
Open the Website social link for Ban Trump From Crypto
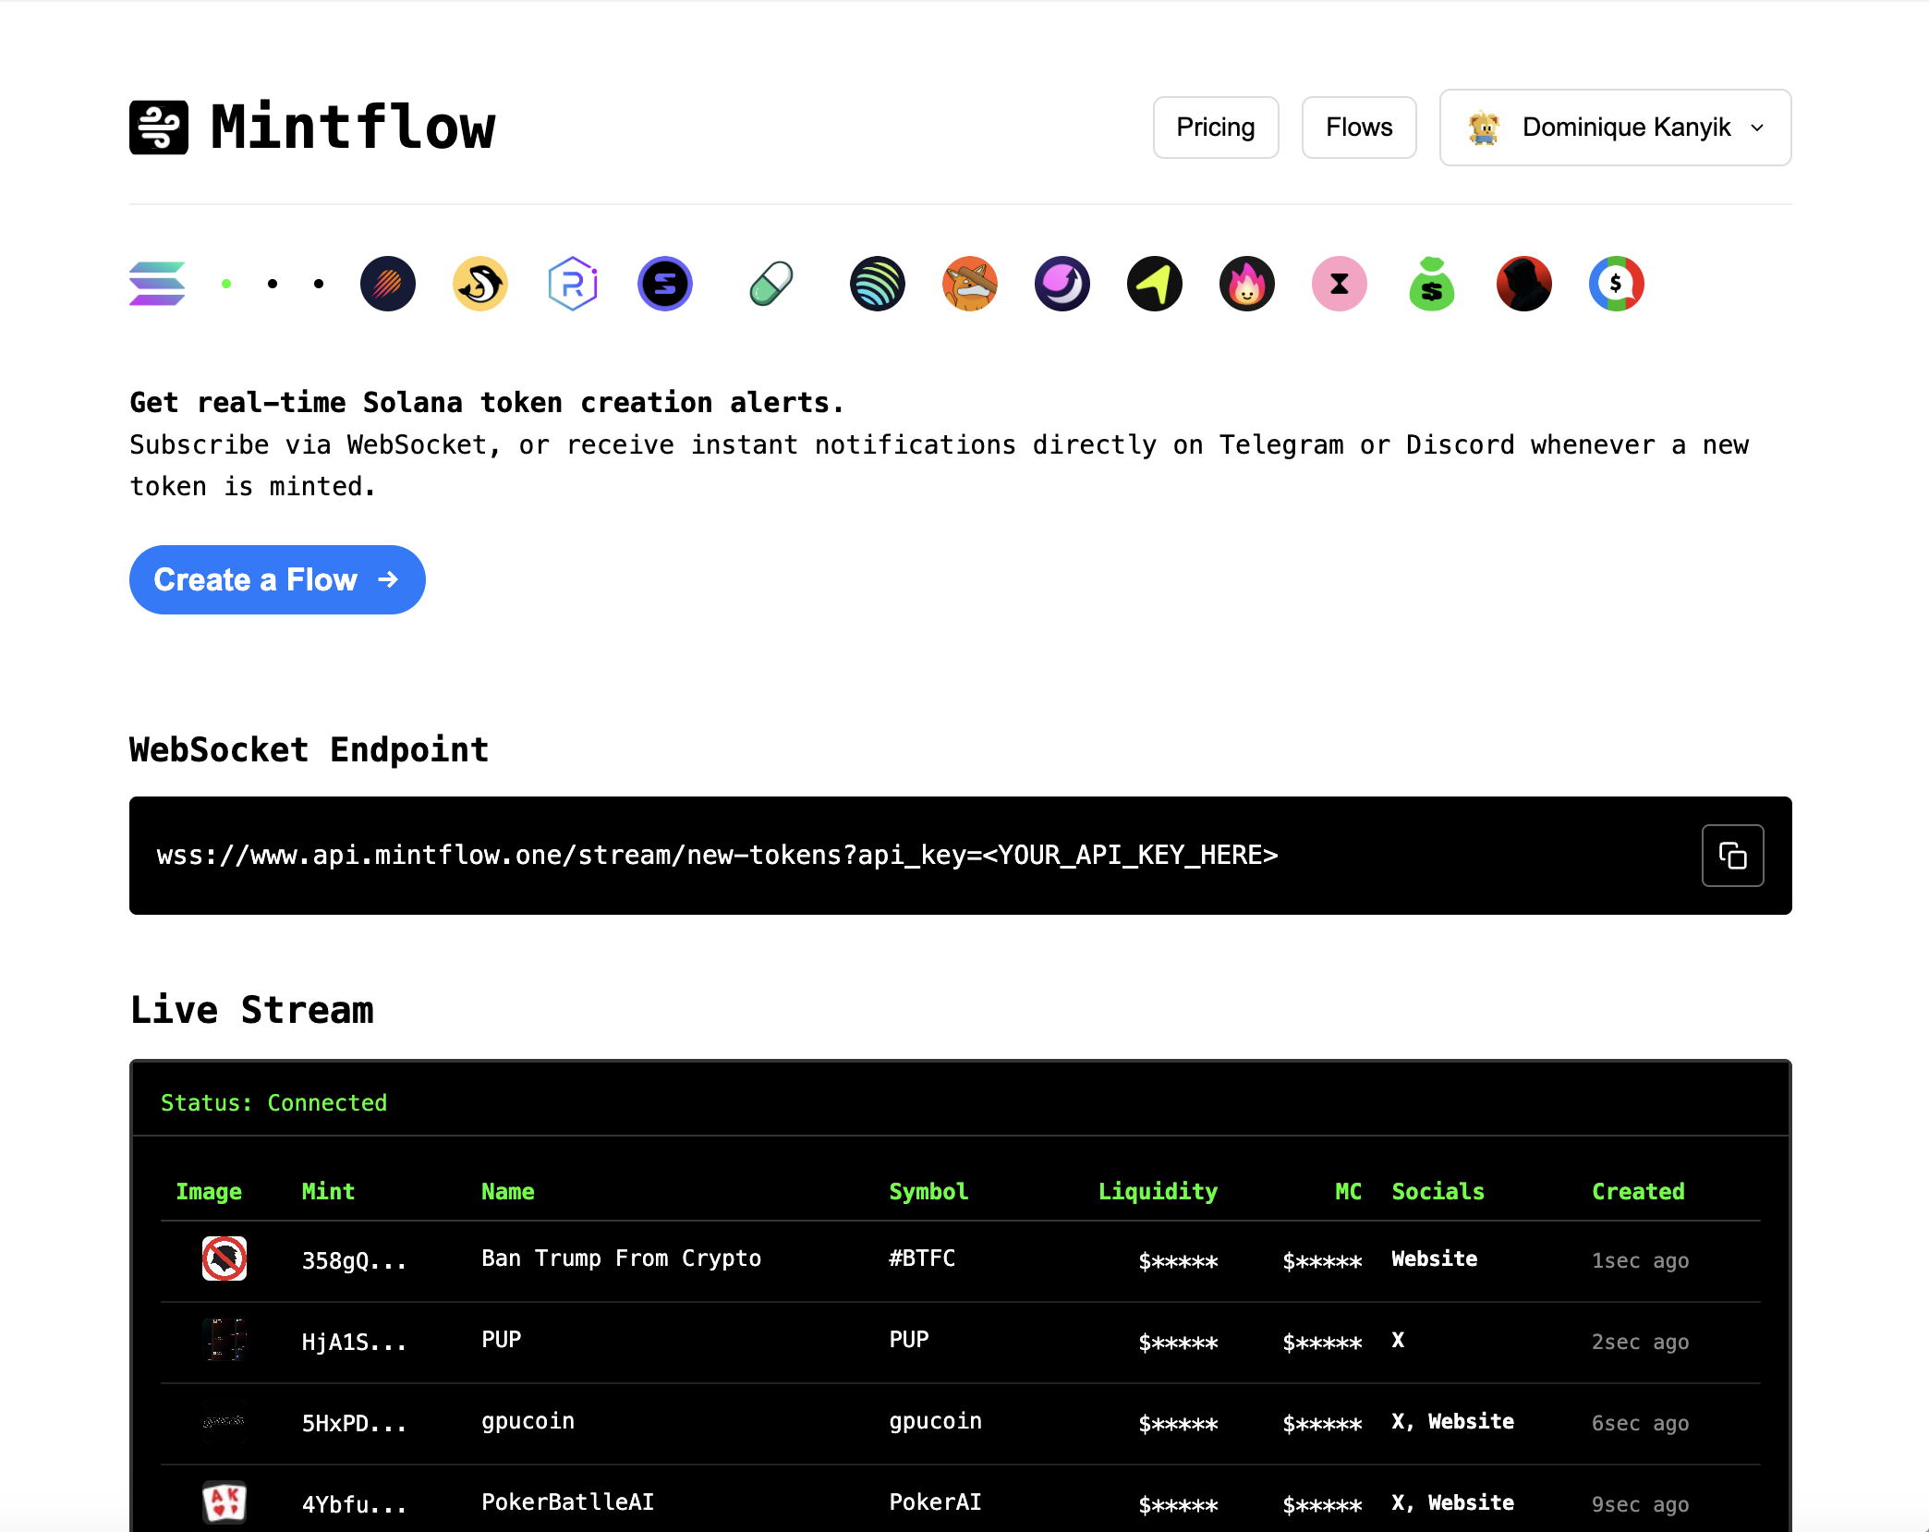[1433, 1258]
